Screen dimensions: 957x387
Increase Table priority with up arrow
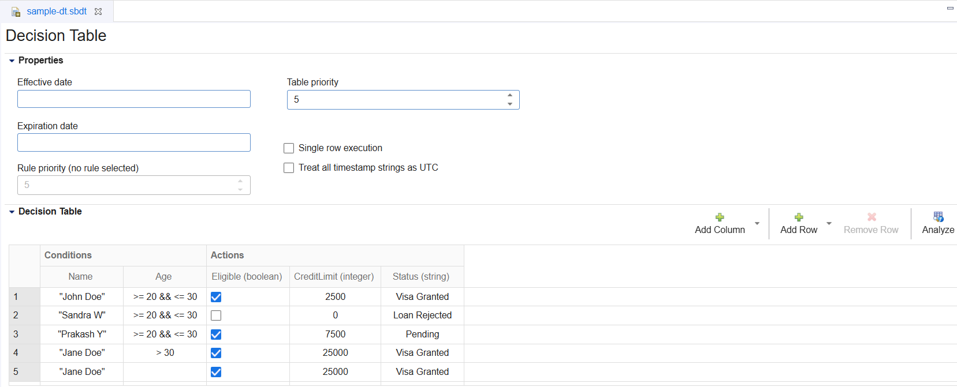tap(510, 95)
